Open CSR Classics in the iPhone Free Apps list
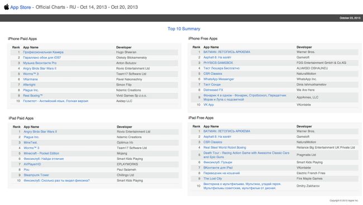Screen dimensions: 363x205 (x=213, y=74)
